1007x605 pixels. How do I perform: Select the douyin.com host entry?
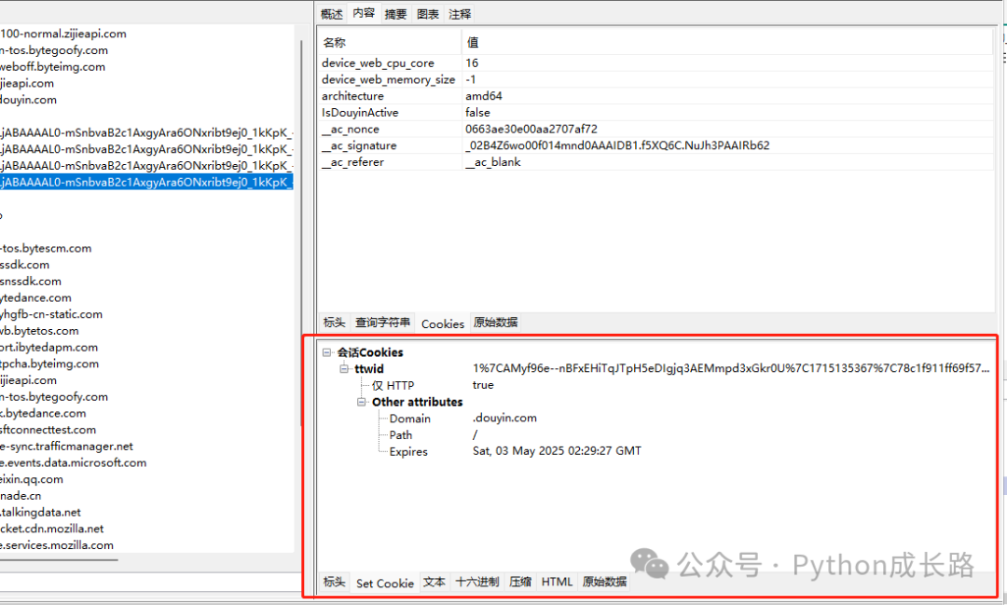(28, 100)
